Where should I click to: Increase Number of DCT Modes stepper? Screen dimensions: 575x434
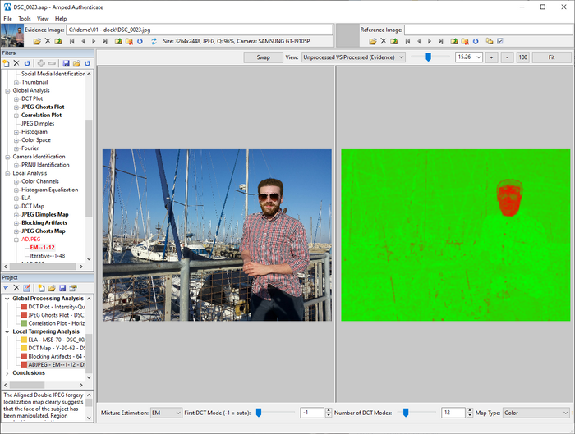pyautogui.click(x=470, y=410)
